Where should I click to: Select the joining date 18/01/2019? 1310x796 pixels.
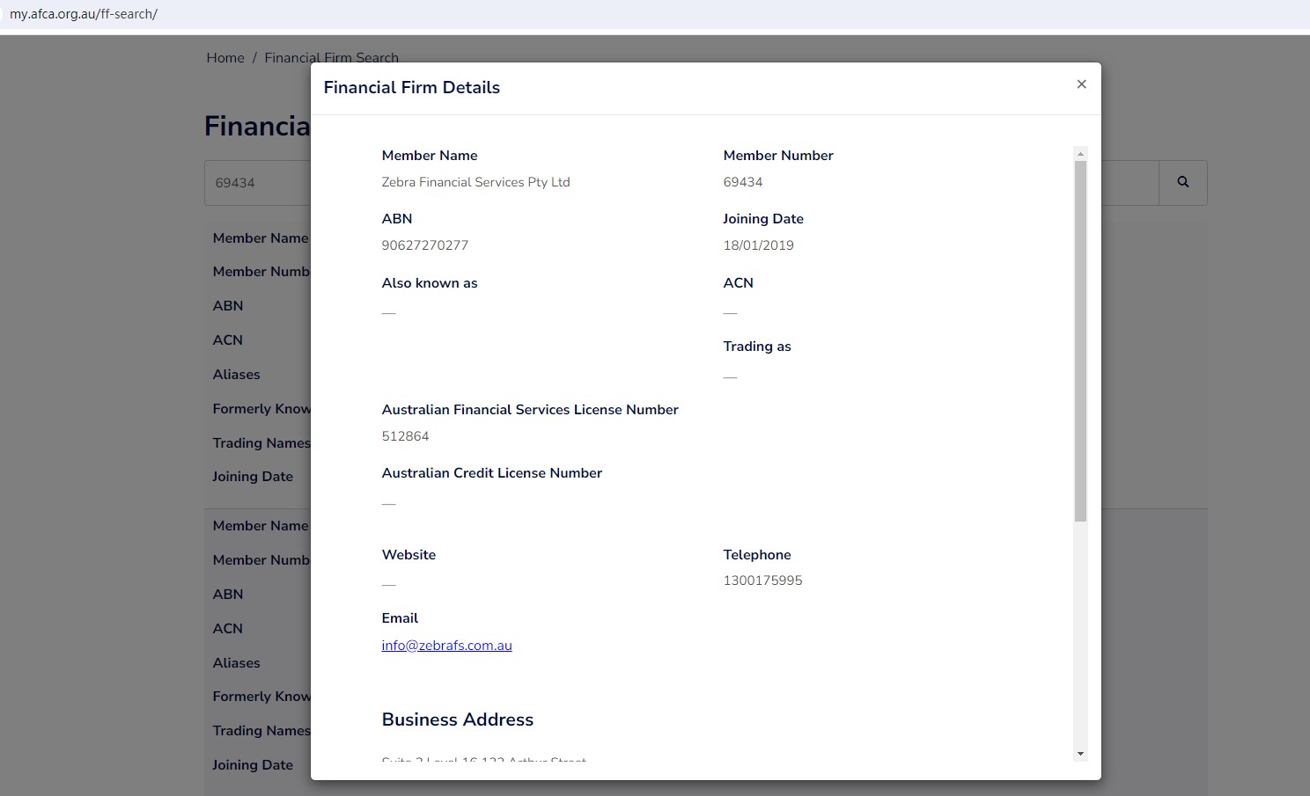(x=758, y=245)
